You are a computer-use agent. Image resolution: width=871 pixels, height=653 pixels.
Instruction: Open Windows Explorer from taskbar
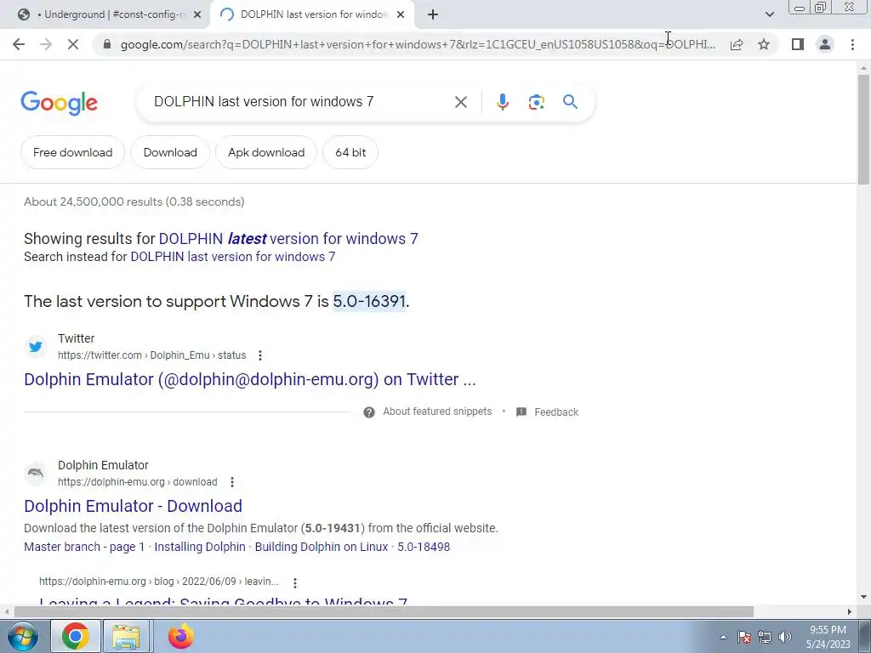[x=126, y=636]
